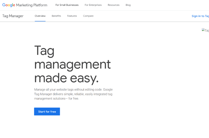This screenshot has height=138, width=209.
Task: Click the Google Marketing Platform logo
Action: coord(25,5)
